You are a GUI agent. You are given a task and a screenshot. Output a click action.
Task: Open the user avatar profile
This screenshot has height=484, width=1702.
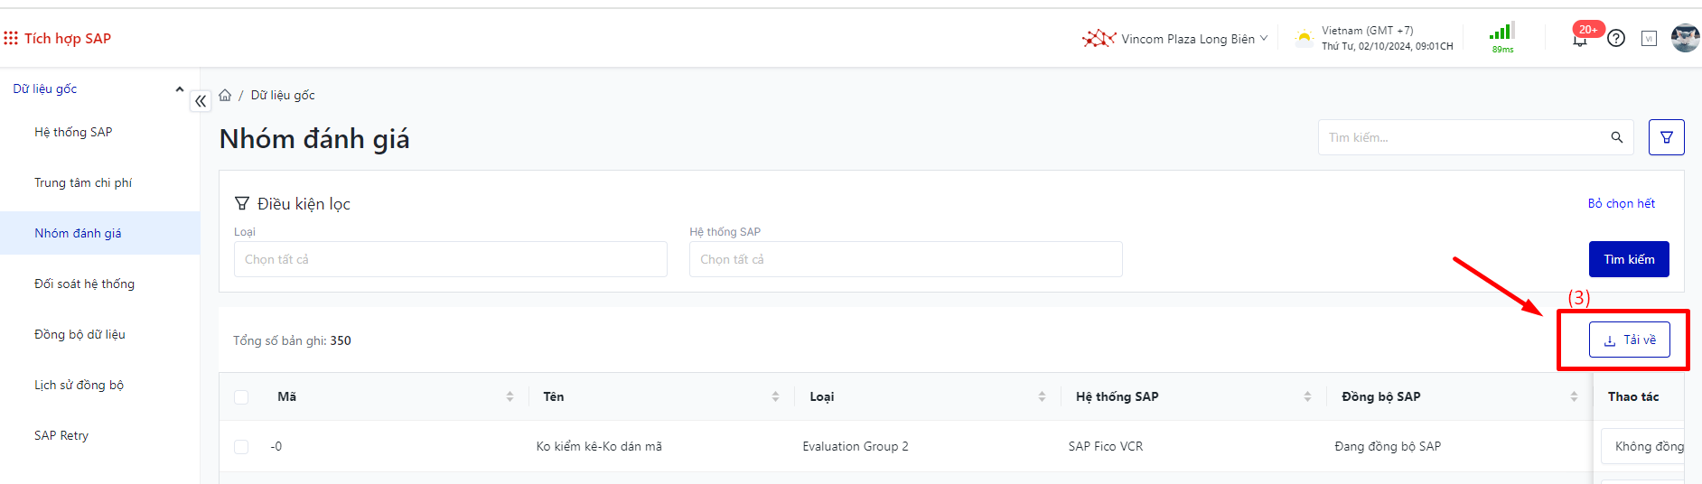tap(1685, 38)
